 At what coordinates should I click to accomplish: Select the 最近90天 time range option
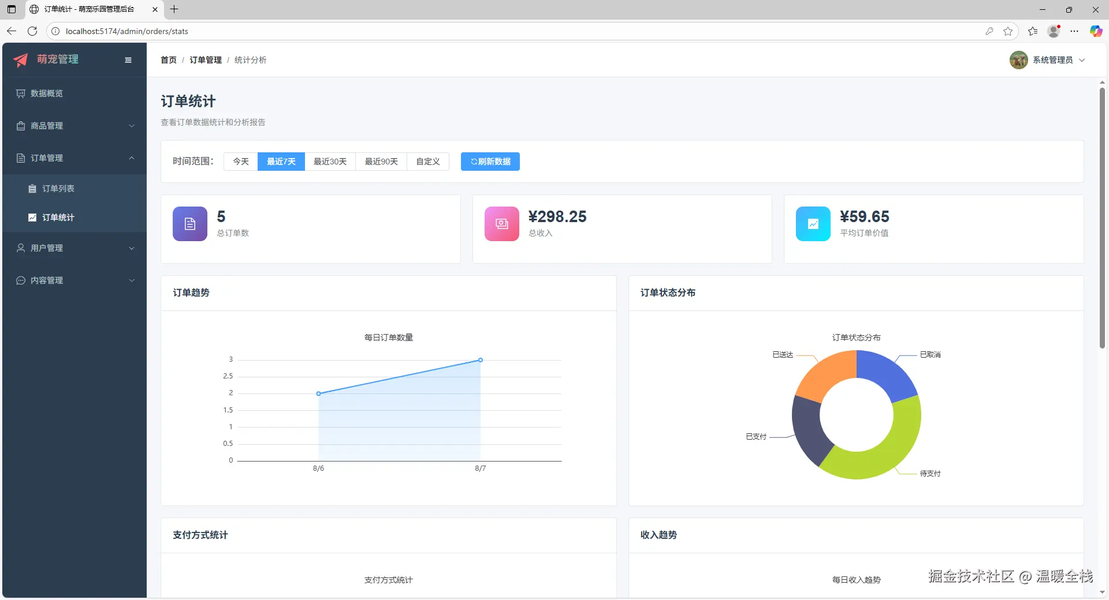click(x=381, y=162)
